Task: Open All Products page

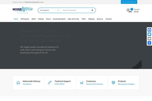Action: coord(25,19)
